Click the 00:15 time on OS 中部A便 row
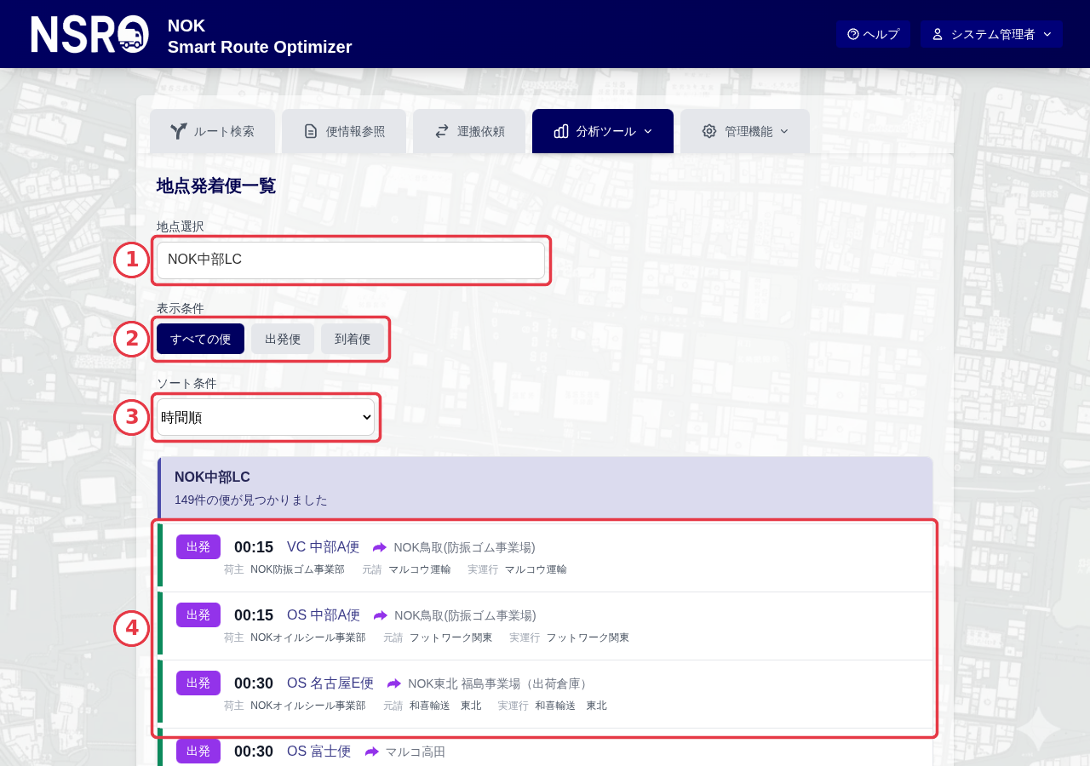1090x766 pixels. click(254, 615)
